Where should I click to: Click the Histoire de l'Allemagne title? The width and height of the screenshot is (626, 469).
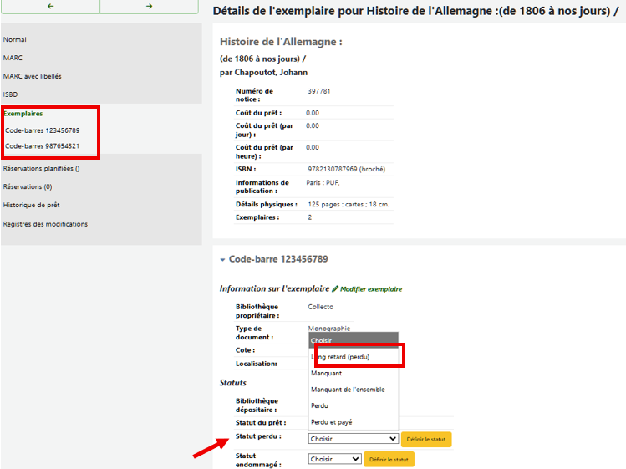pos(281,42)
